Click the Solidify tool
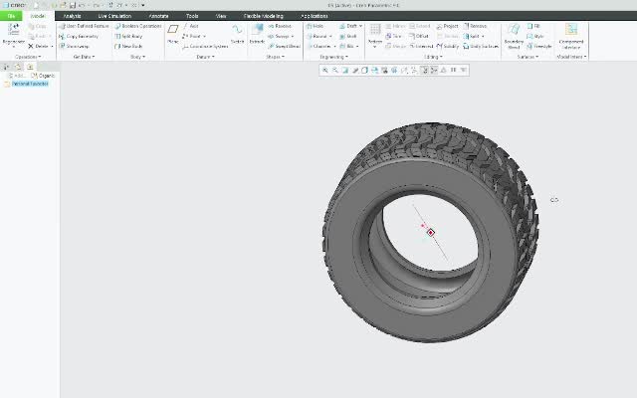This screenshot has height=398, width=637. click(447, 47)
